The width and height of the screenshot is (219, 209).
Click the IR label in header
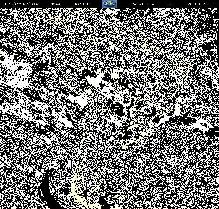169,4
